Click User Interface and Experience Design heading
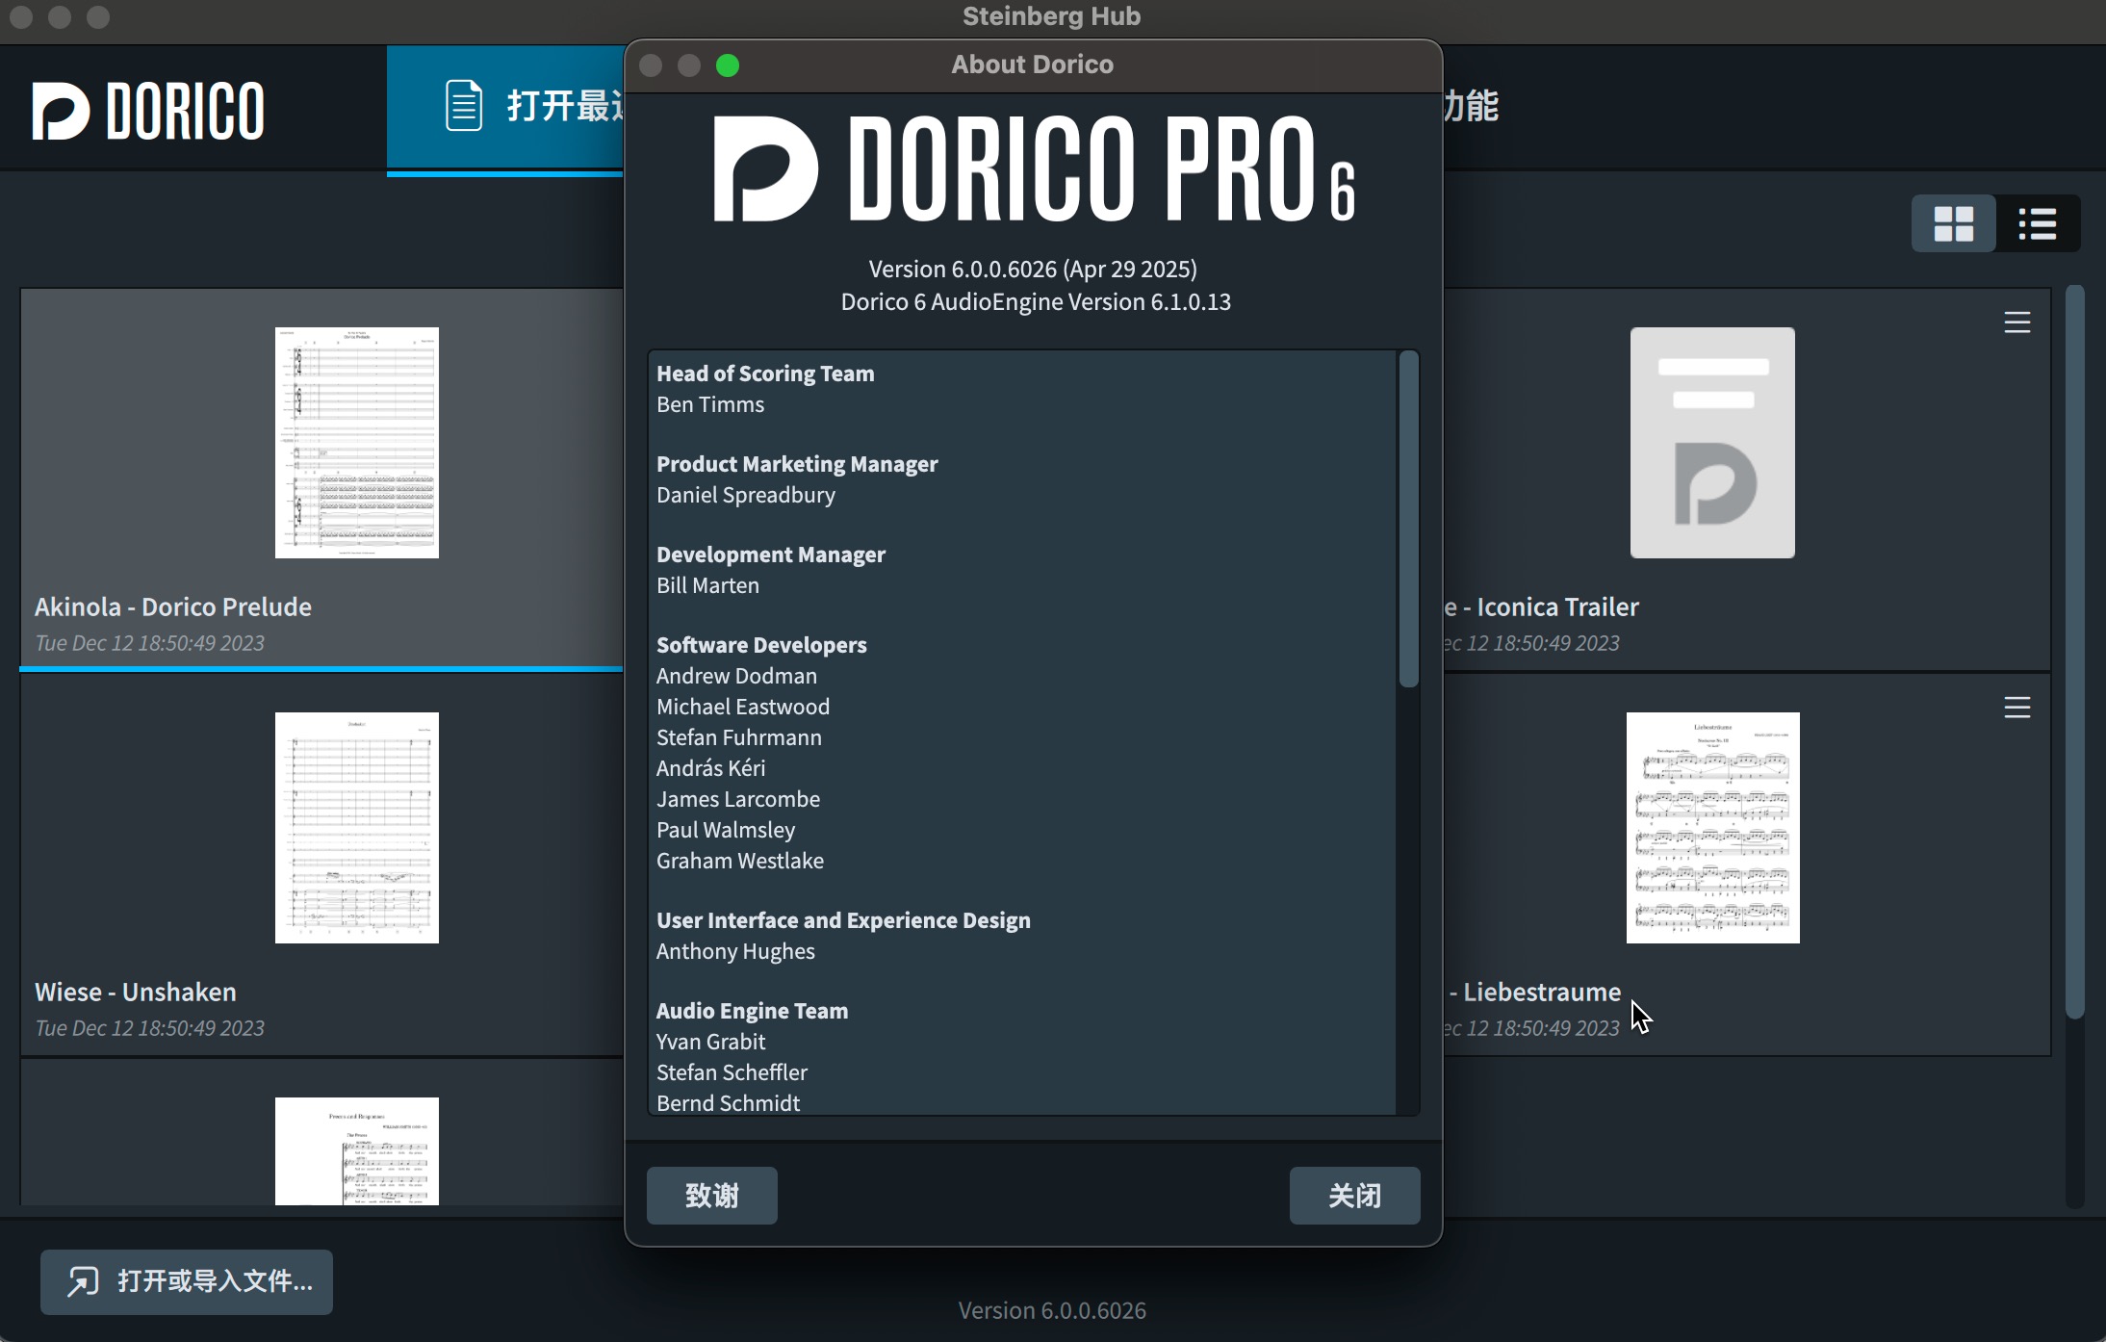Screen dimensions: 2106x1342 tap(843, 920)
